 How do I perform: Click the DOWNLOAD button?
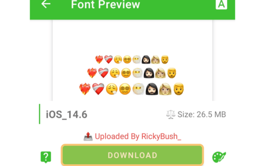(132, 155)
